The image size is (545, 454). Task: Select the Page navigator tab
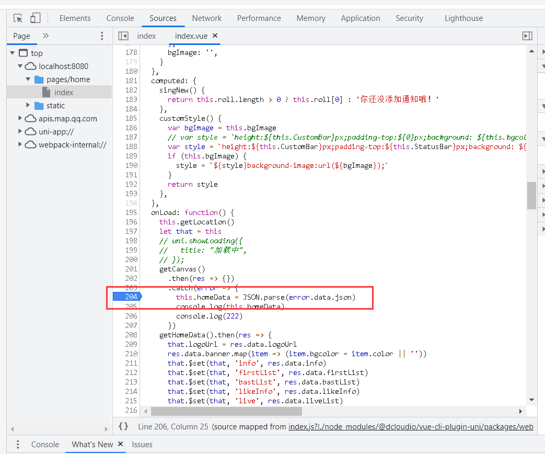[21, 36]
